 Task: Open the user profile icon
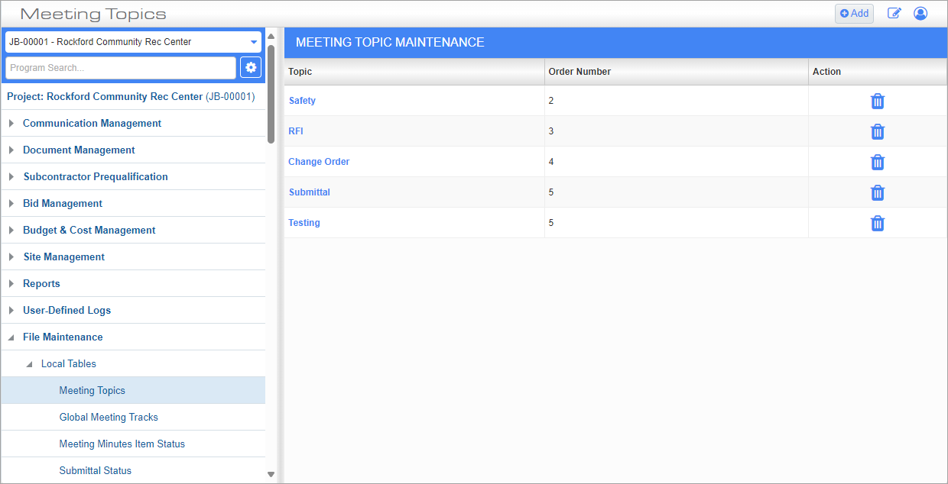click(x=920, y=13)
